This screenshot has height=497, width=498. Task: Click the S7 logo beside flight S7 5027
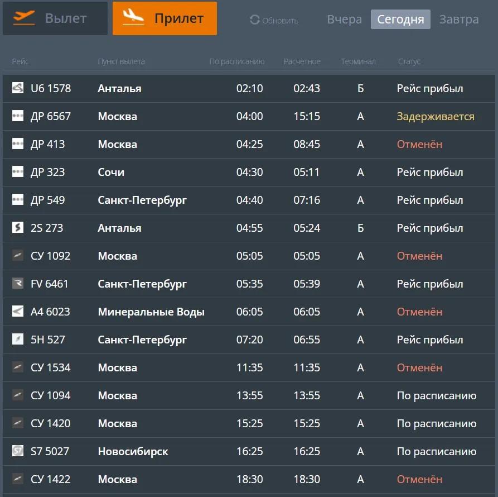point(18,451)
